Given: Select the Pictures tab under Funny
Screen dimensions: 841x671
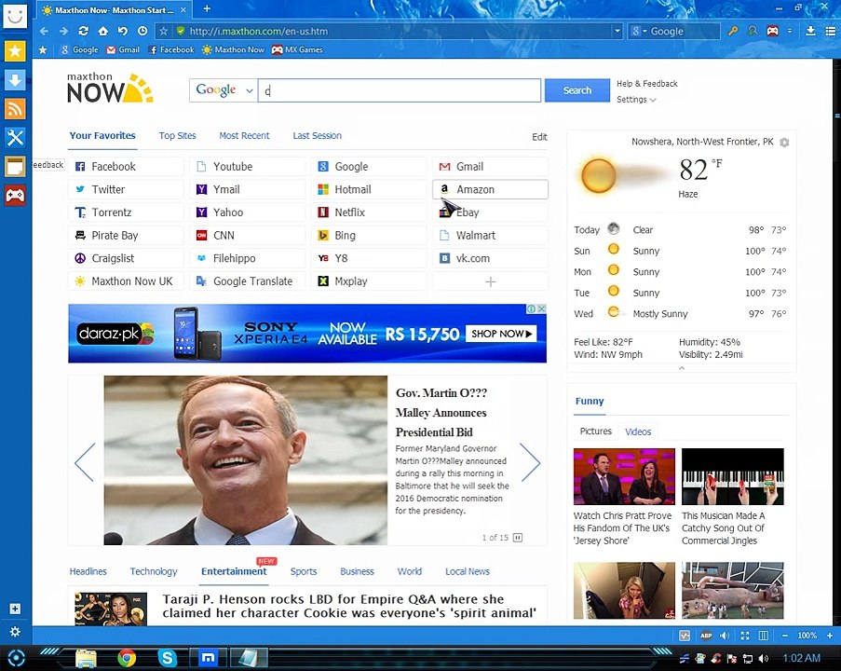Looking at the screenshot, I should click(595, 431).
